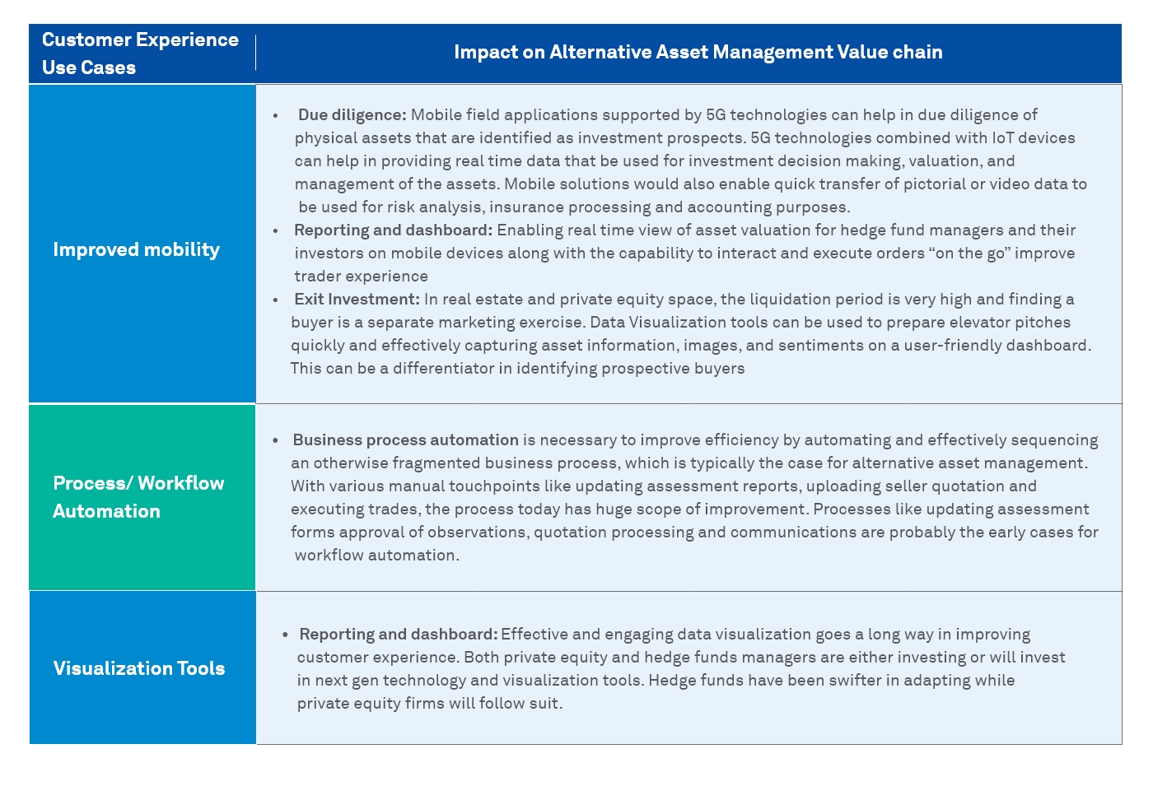Viewport: 1153px width, 786px height.
Task: Click the line "This can be a differentiator"
Action: pos(516,369)
